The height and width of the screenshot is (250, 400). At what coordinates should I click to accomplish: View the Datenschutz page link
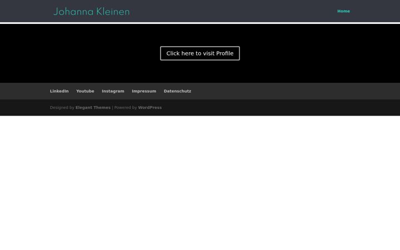pyautogui.click(x=177, y=91)
